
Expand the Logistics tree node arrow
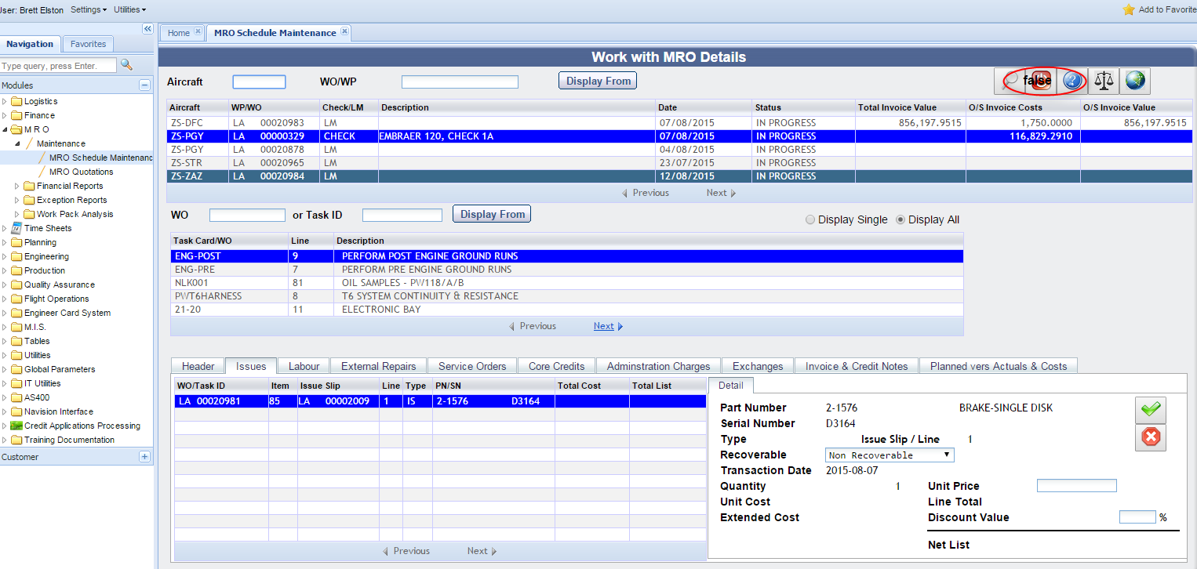(5, 101)
